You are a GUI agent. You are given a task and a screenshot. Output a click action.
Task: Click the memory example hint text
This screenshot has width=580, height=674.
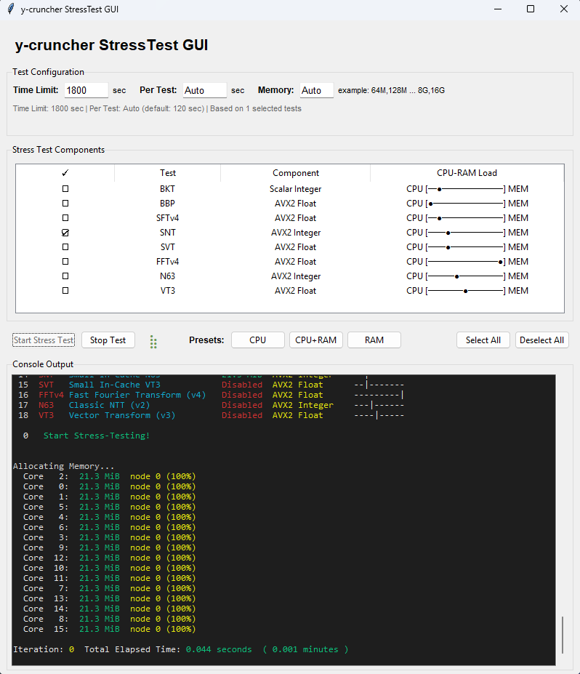(x=391, y=90)
